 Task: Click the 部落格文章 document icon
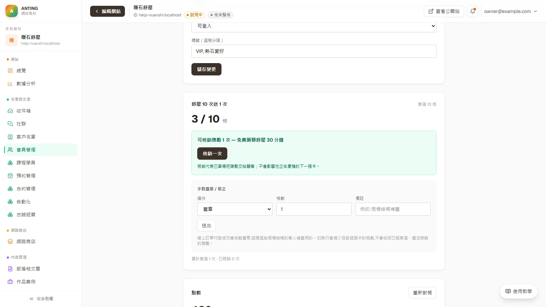(10, 269)
